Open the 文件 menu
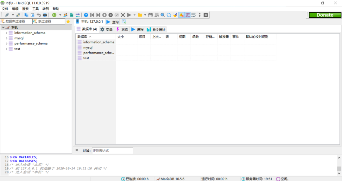Image resolution: width=342 pixels, height=181 pixels. 5,9
